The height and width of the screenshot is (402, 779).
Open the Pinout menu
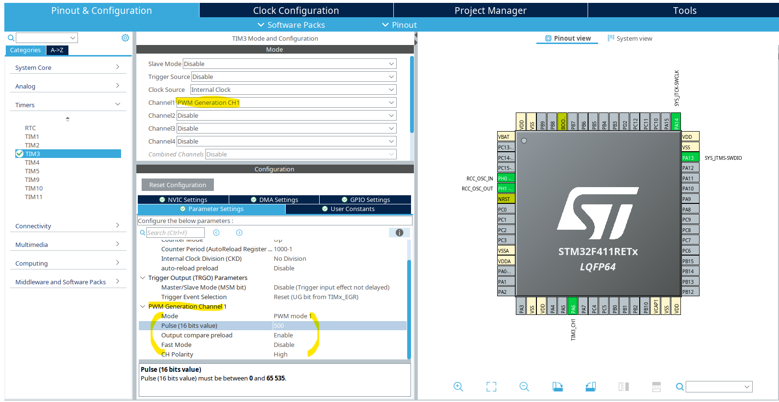coord(399,25)
